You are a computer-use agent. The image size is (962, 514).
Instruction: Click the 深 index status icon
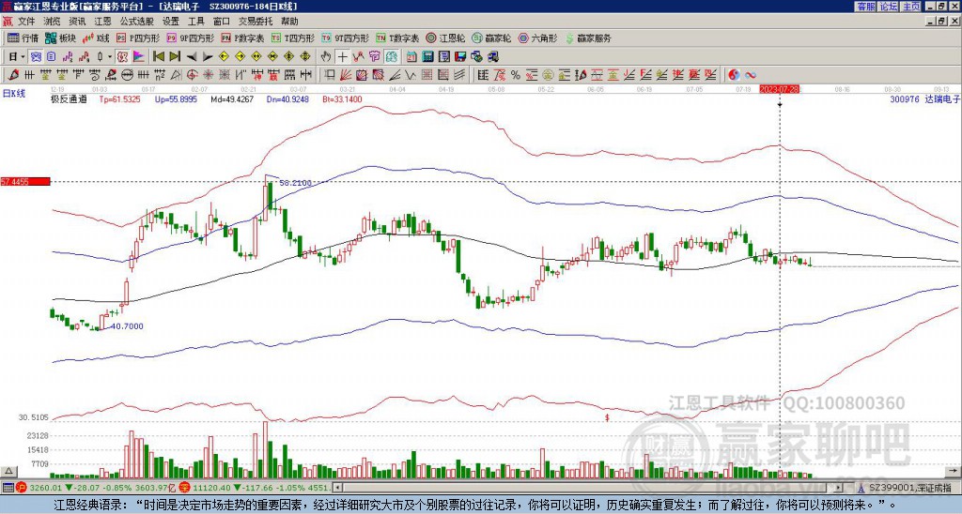(x=184, y=488)
